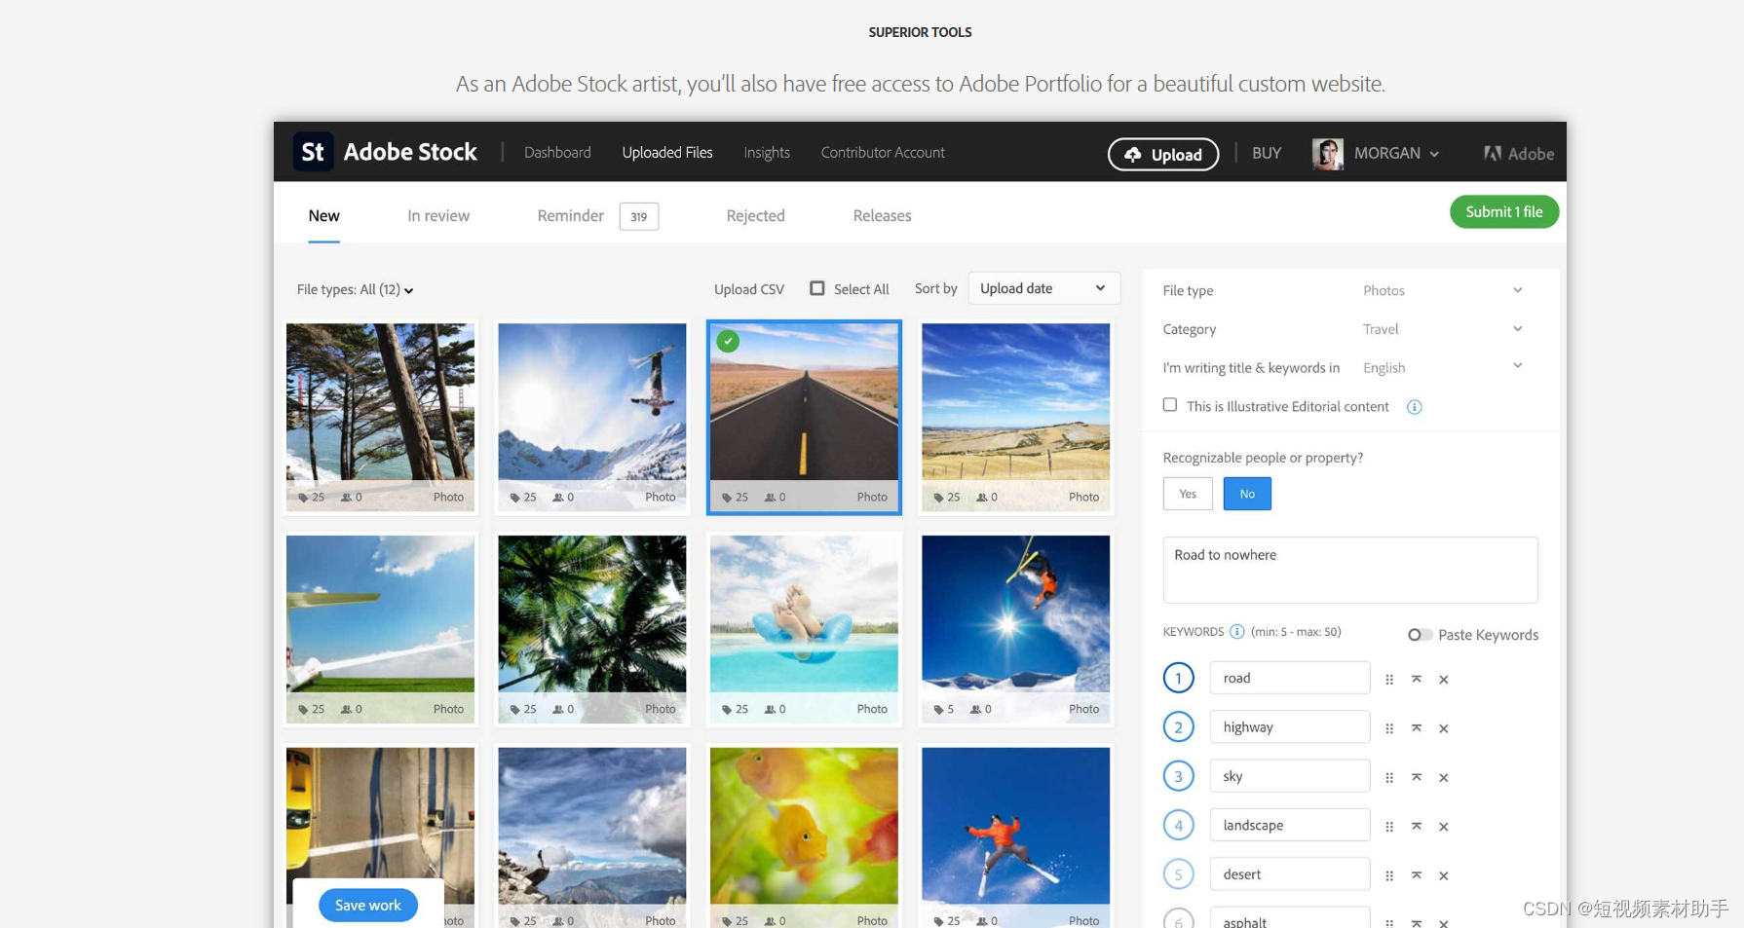This screenshot has height=928, width=1744.
Task: Click Morgan's profile avatar picture
Action: [1327, 154]
